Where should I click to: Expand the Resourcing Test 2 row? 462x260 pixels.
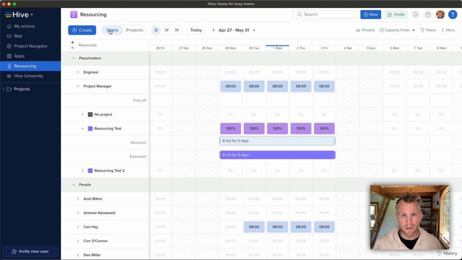[82, 170]
